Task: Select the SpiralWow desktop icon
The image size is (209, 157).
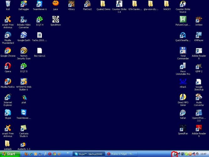Action: click(56, 21)
